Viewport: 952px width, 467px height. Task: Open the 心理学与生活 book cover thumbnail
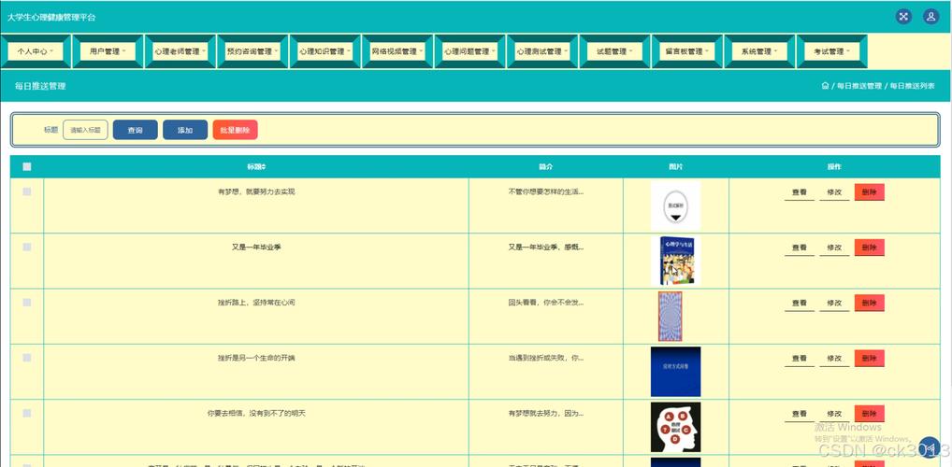coord(675,261)
